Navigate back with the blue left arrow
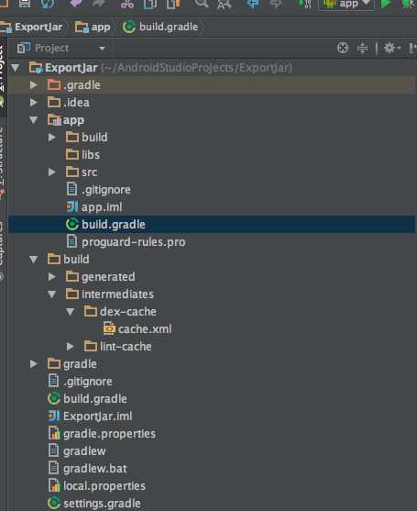 [x=253, y=4]
